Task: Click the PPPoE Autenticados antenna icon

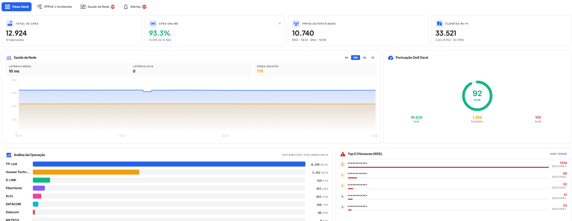Action: (x=296, y=24)
